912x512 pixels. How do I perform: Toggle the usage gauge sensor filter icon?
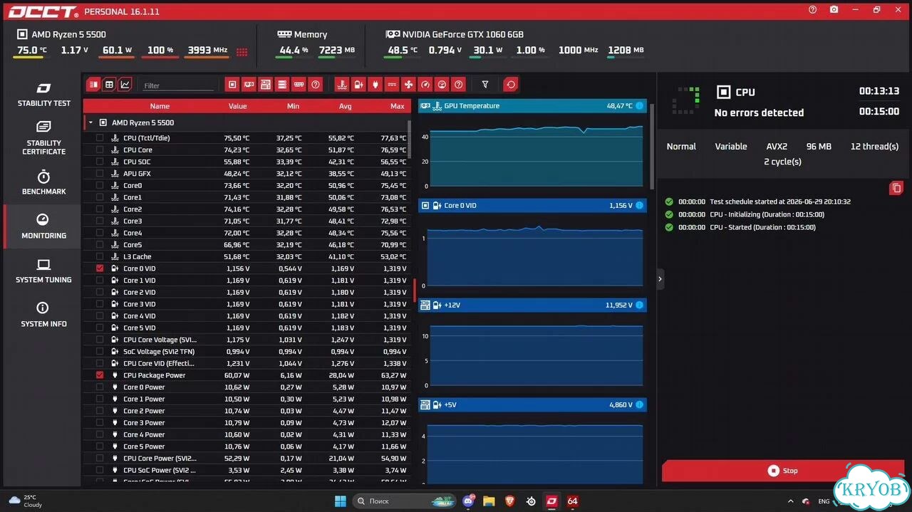pyautogui.click(x=442, y=85)
